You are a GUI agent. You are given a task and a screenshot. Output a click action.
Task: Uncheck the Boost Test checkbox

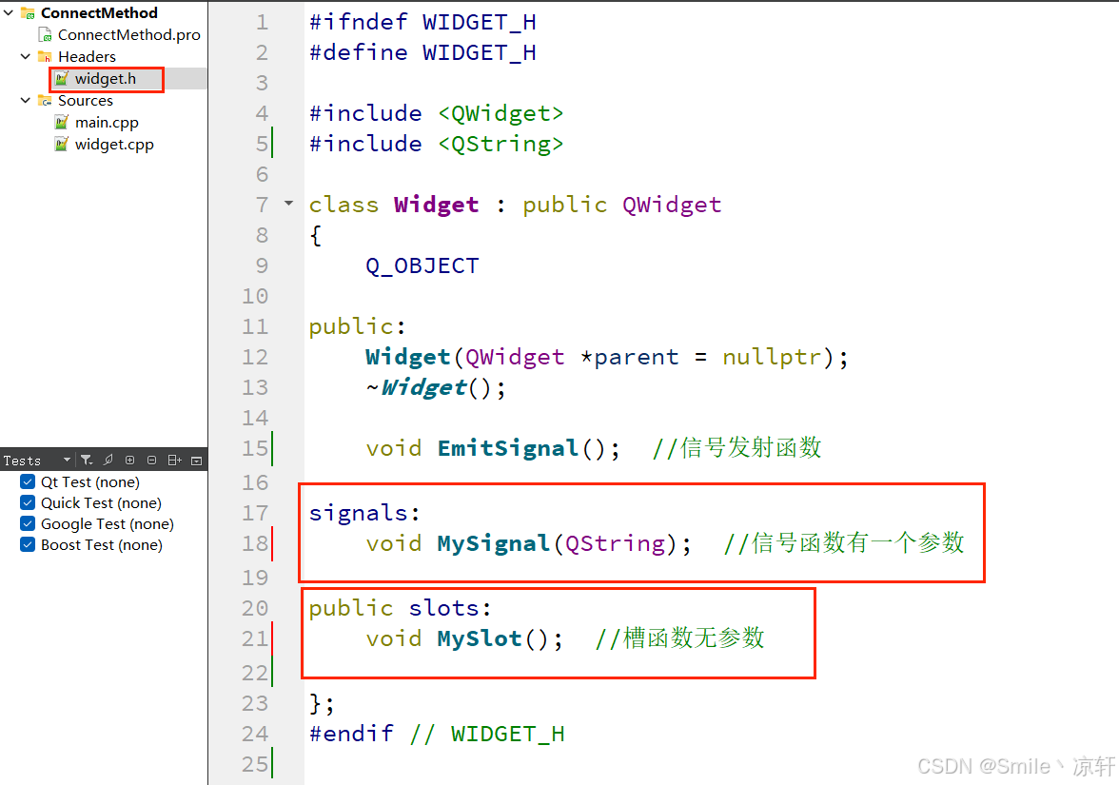point(28,544)
